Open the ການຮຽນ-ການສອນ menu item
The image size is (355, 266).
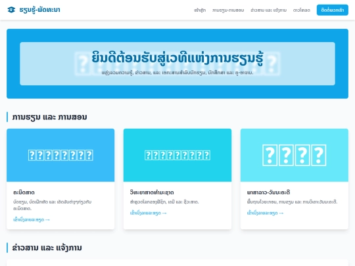click(x=228, y=10)
